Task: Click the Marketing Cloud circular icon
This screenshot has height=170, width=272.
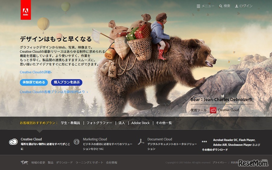Action: (76, 142)
